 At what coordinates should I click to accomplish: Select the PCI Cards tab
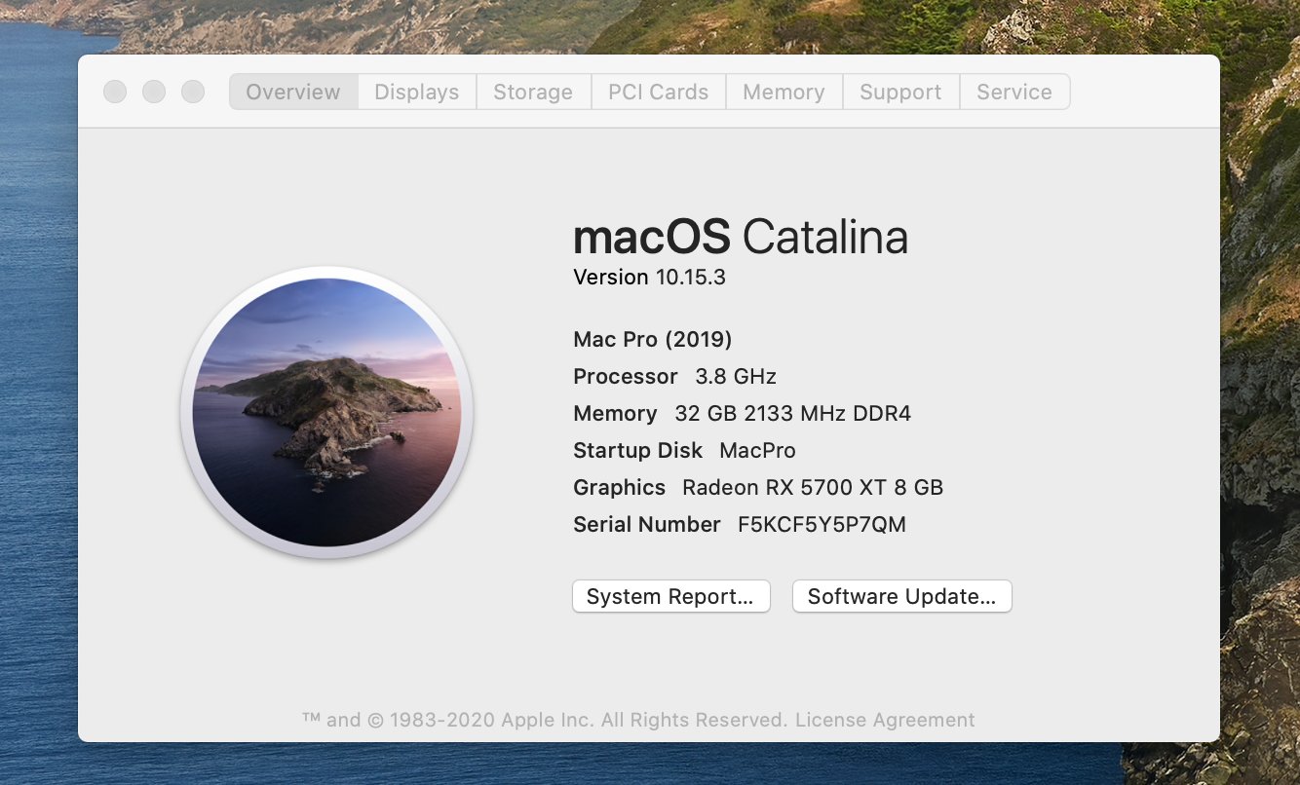coord(659,92)
